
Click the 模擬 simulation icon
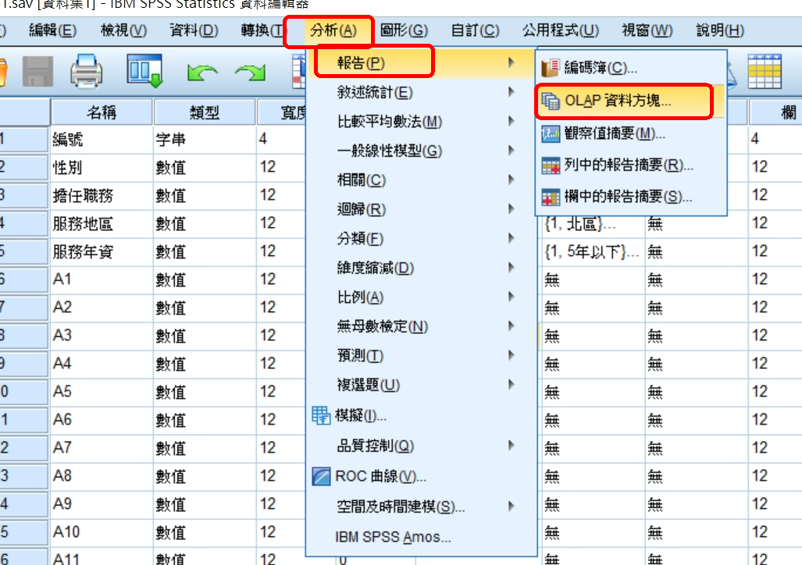pos(321,416)
